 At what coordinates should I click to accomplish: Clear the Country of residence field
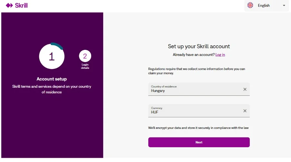coord(245,89)
